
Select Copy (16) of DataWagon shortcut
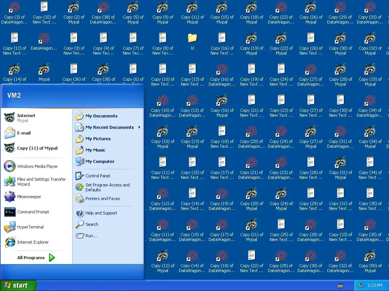click(x=222, y=75)
